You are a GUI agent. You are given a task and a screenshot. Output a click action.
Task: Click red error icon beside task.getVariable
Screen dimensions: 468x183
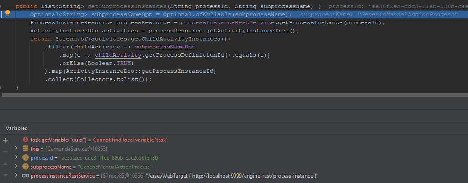point(26,140)
